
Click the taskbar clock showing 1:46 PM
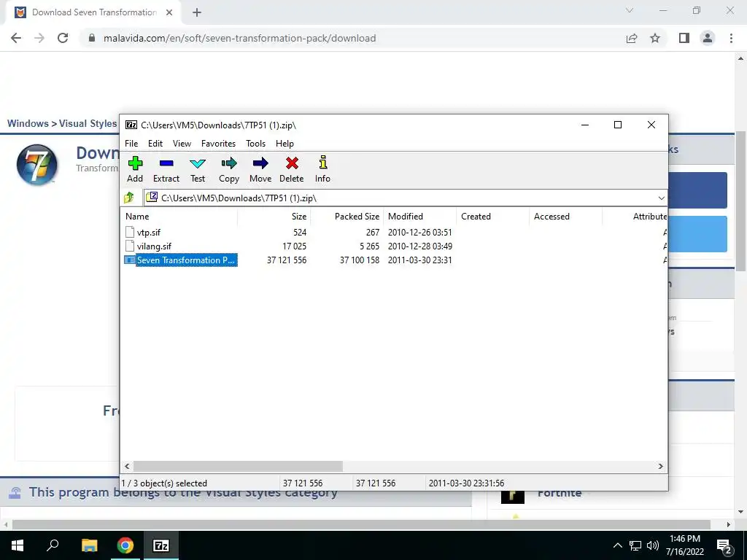pos(684,545)
